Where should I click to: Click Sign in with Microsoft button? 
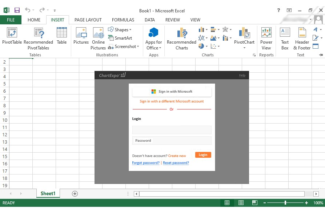(172, 92)
